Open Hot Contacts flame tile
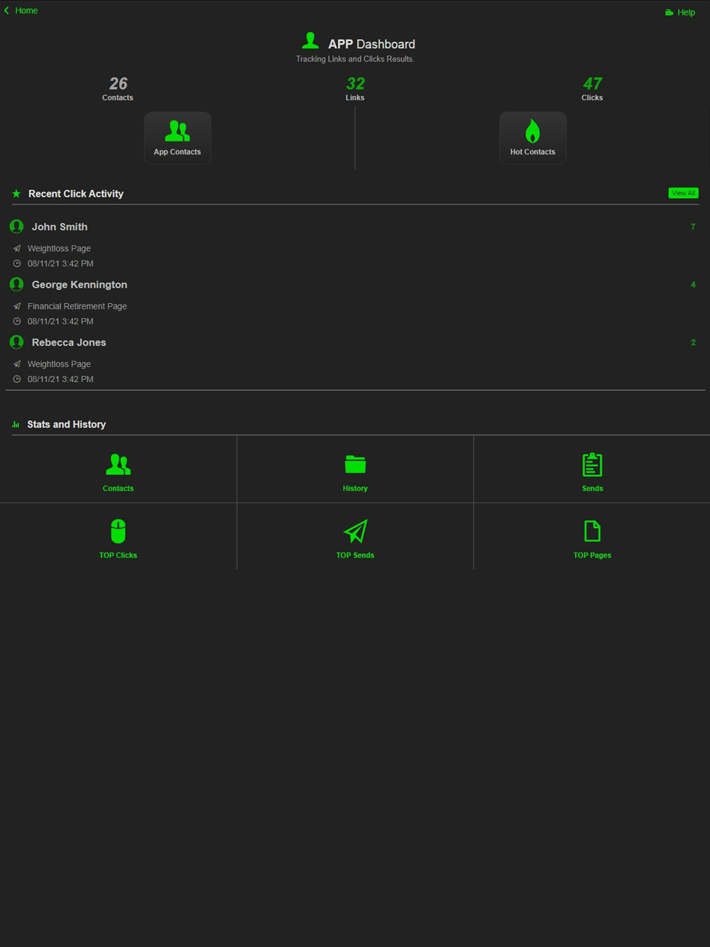This screenshot has width=710, height=947. pyautogui.click(x=532, y=138)
